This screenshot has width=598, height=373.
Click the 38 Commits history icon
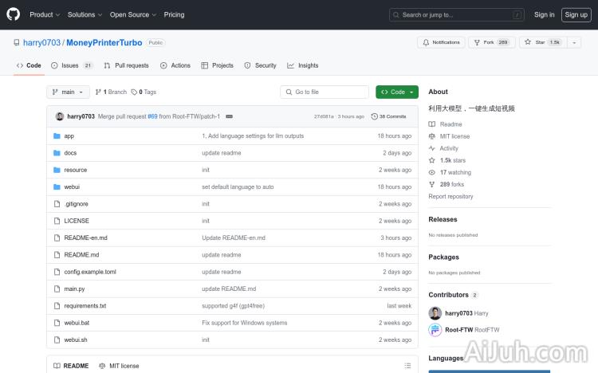(x=375, y=116)
